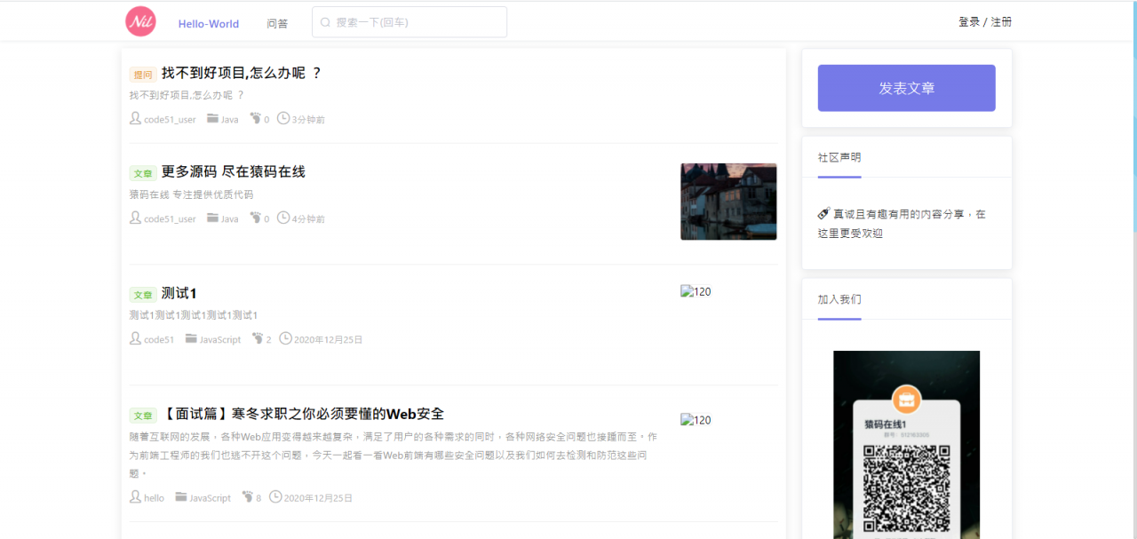The height and width of the screenshot is (539, 1137).
Task: Select user icon beside hello author
Action: tap(135, 497)
